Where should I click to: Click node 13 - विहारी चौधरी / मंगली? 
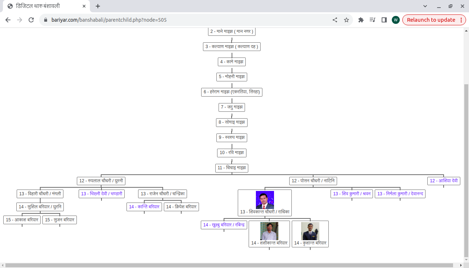click(x=40, y=194)
